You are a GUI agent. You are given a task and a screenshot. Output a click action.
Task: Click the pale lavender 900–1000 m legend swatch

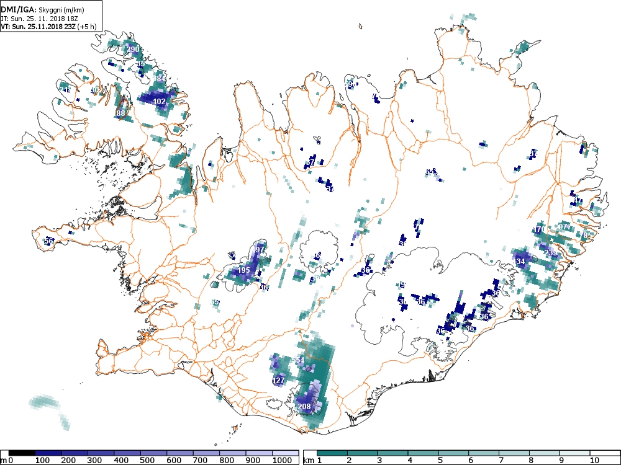click(258, 453)
